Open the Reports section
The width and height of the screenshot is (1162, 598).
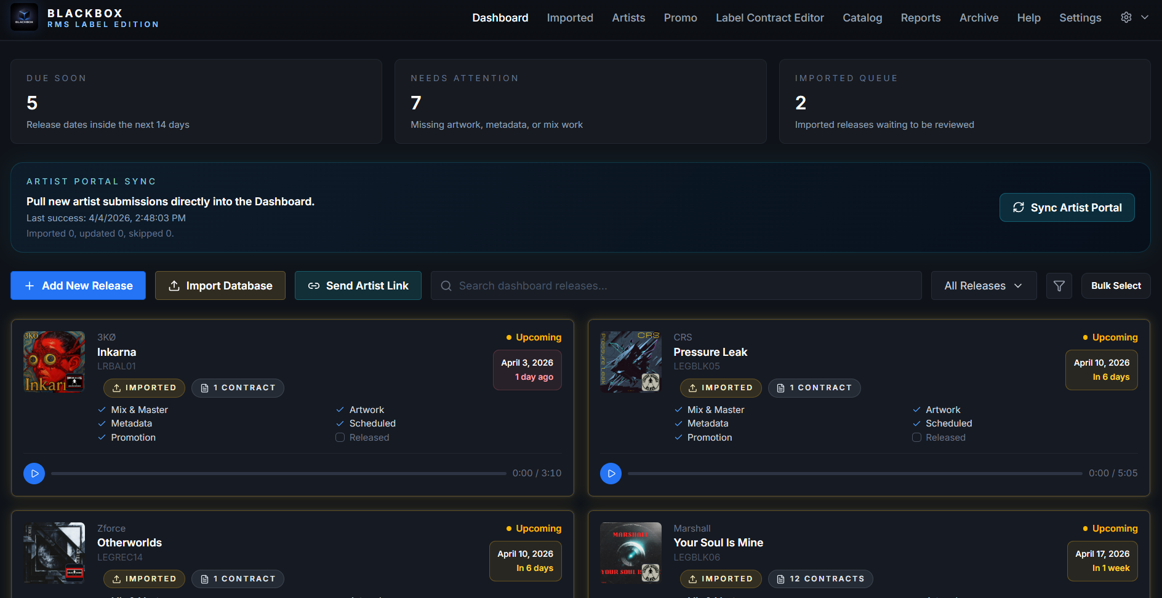(x=920, y=18)
